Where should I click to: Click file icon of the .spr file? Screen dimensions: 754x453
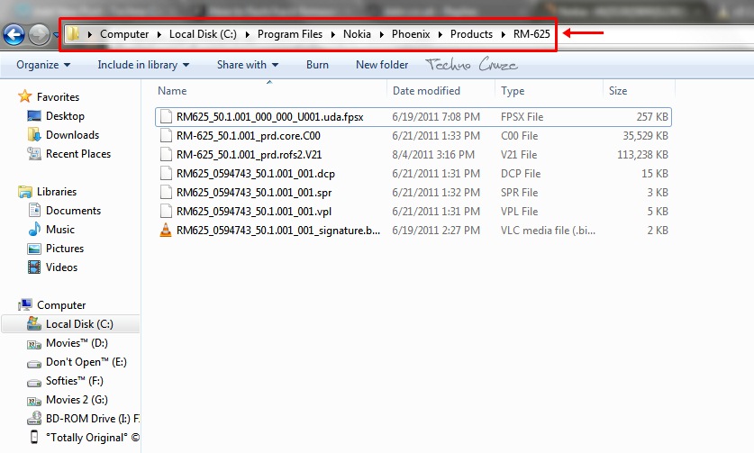tap(166, 193)
